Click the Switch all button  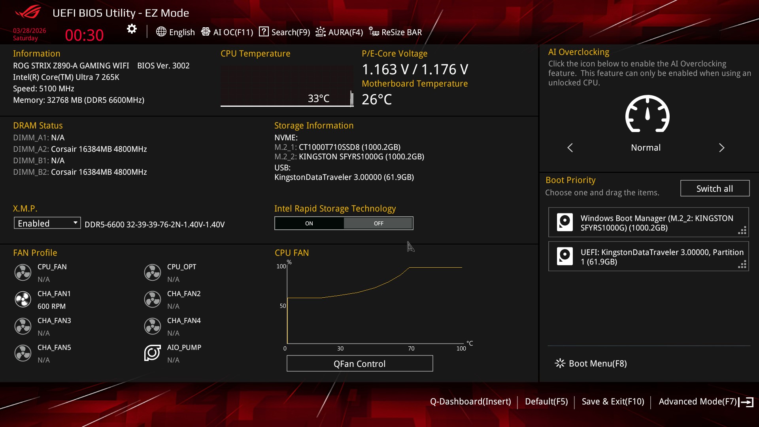(x=714, y=189)
